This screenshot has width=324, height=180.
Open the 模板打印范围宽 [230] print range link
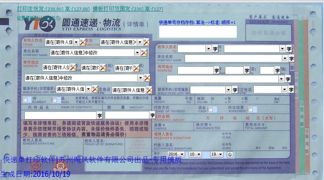[128, 9]
